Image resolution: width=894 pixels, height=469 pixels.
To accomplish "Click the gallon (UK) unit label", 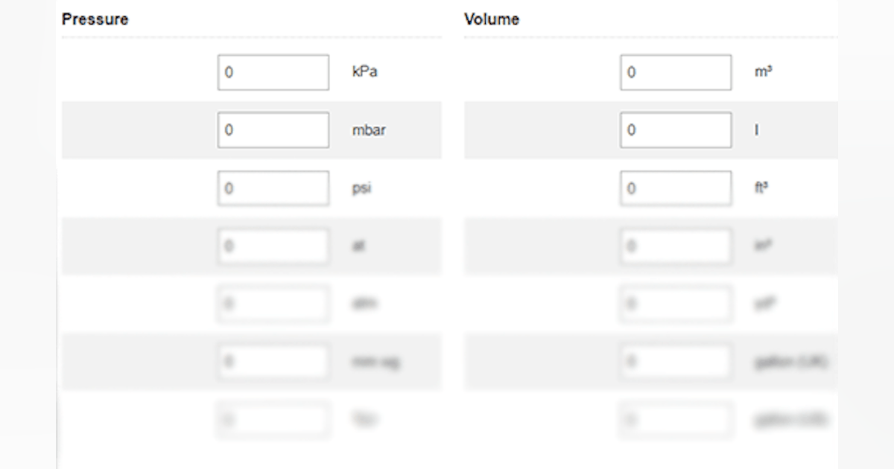I will coord(790,363).
